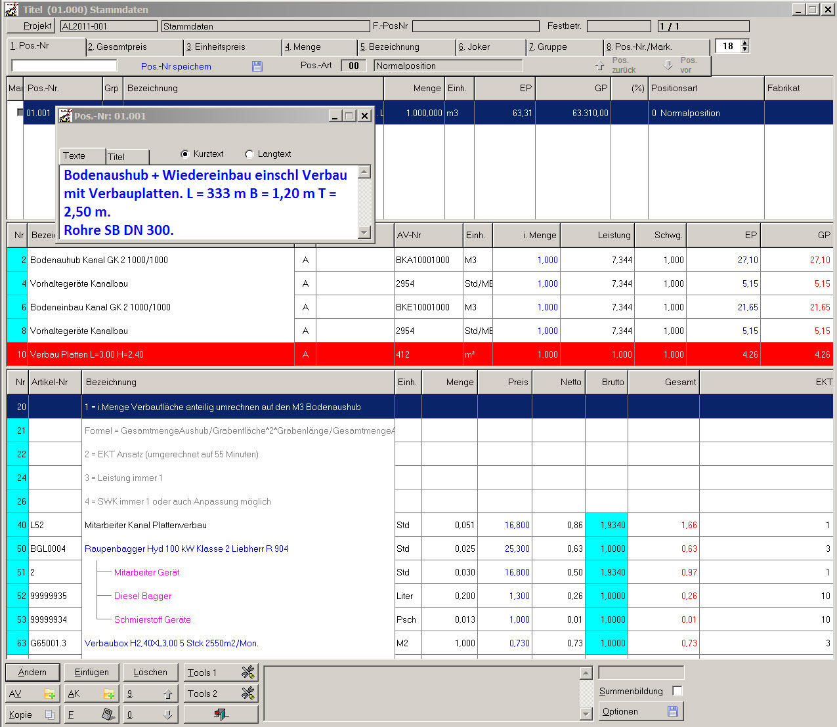Click the Optionen save disk icon
The height and width of the screenshot is (727, 837).
coord(672,711)
